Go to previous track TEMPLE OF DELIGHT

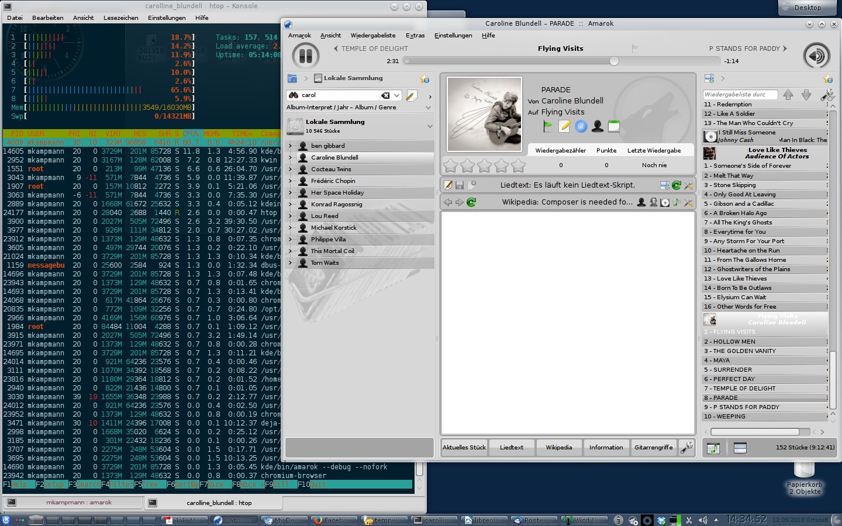[x=371, y=49]
